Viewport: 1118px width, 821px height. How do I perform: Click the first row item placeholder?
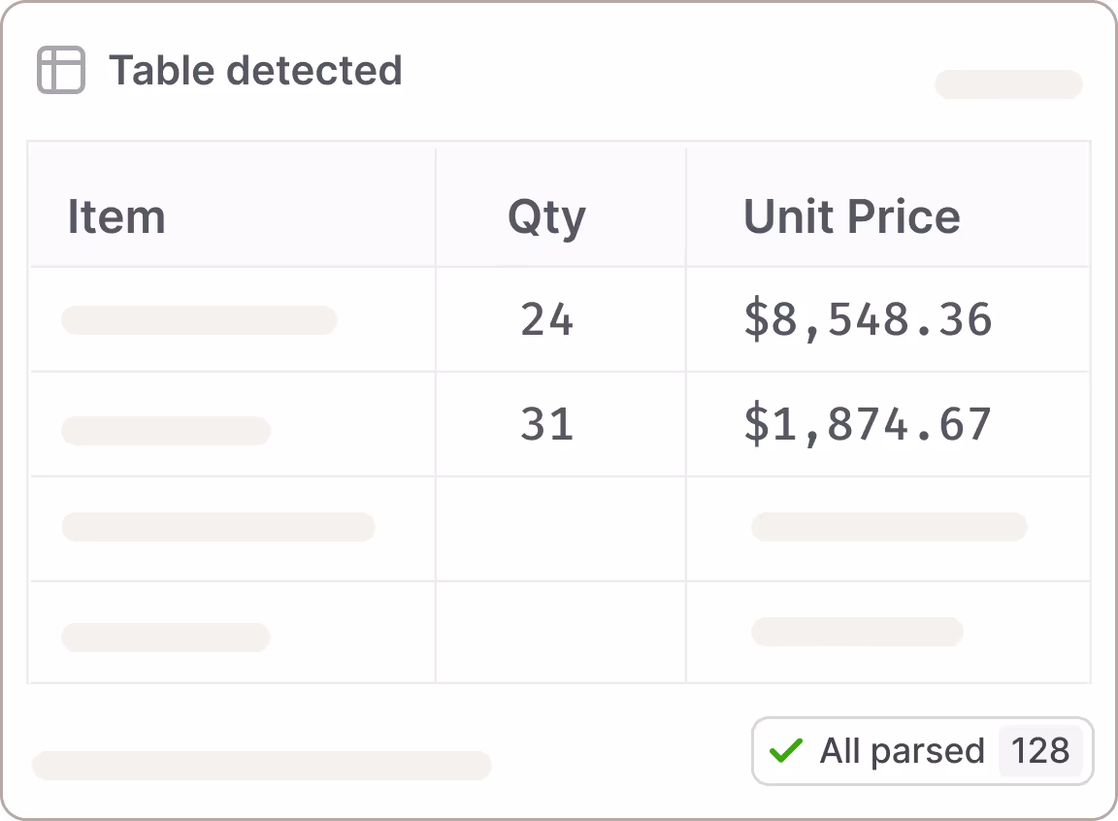coord(199,320)
